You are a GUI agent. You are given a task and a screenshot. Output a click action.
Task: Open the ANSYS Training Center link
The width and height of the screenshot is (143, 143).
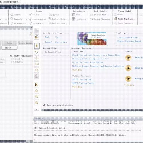click(83, 83)
